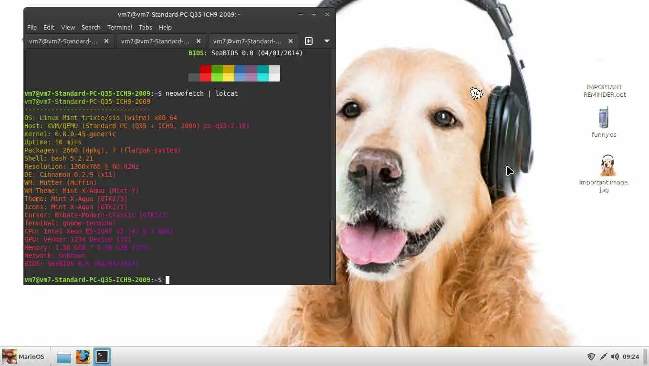The width and height of the screenshot is (649, 366).
Task: Click the 'Network: Unknown' line
Action: [55, 255]
